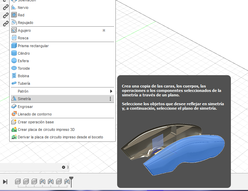Image resolution: width=248 pixels, height=191 pixels.
Task: Select Crear placa de circuito impreso 3D
Action: tap(62, 129)
